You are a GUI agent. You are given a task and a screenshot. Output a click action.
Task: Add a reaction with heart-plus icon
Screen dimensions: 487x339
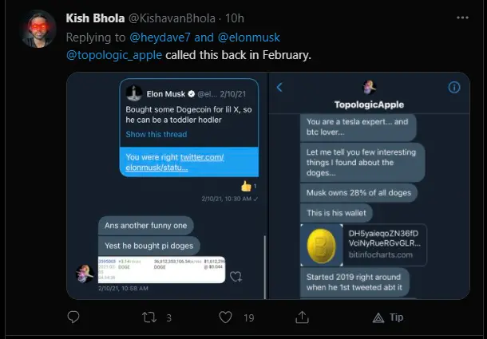click(236, 276)
